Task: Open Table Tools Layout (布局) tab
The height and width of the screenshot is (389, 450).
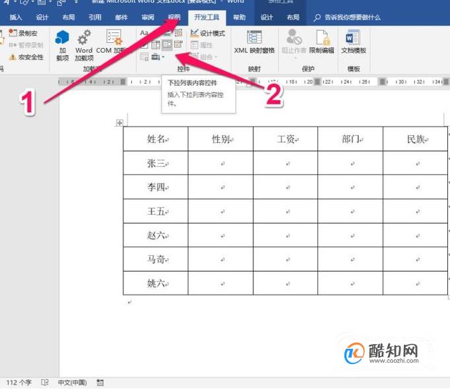Action: tap(293, 18)
